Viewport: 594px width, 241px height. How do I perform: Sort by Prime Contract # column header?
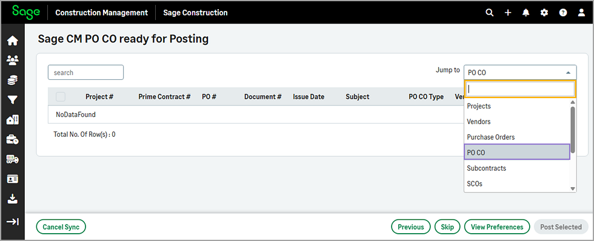tap(164, 97)
